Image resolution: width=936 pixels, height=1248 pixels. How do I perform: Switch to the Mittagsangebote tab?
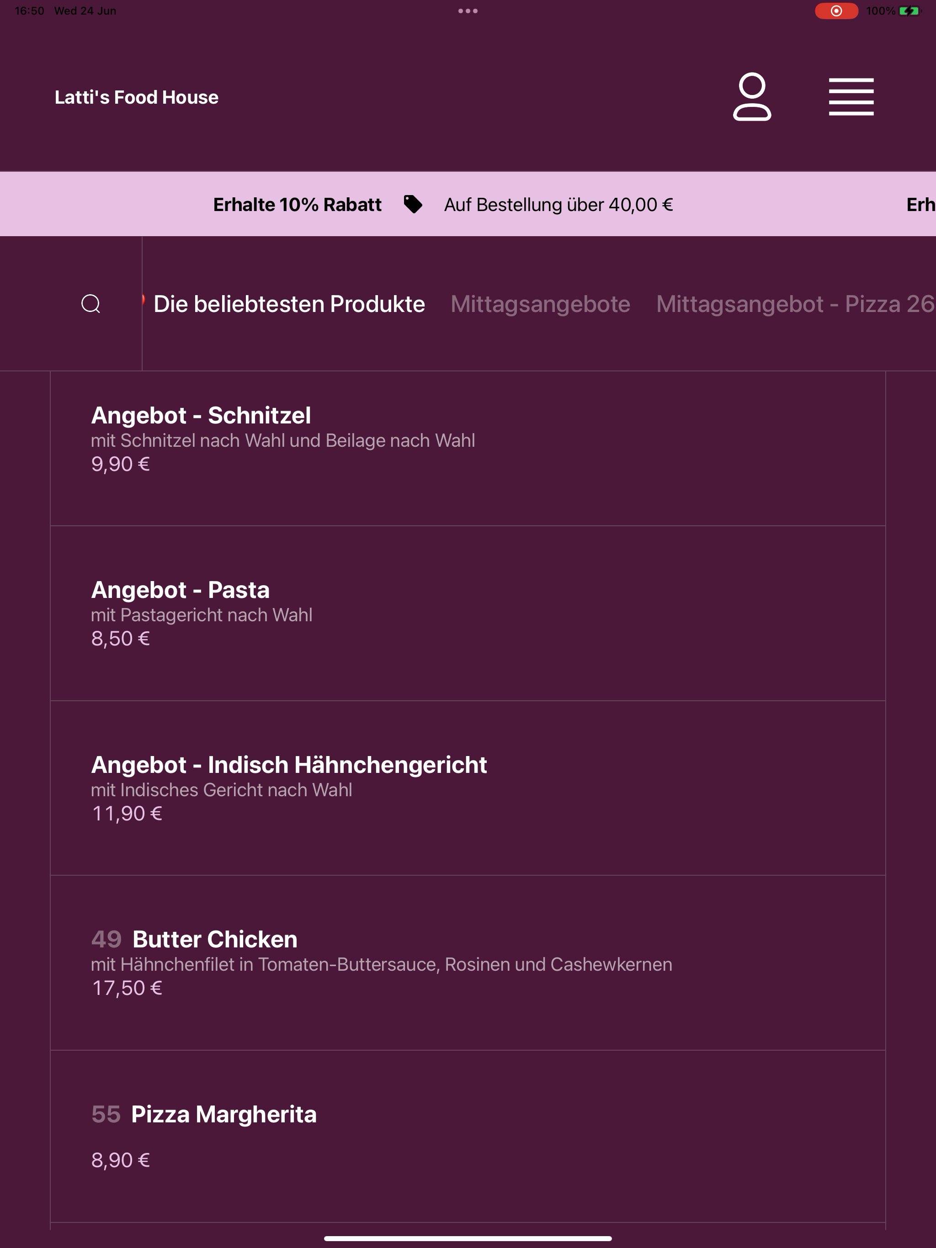tap(540, 303)
